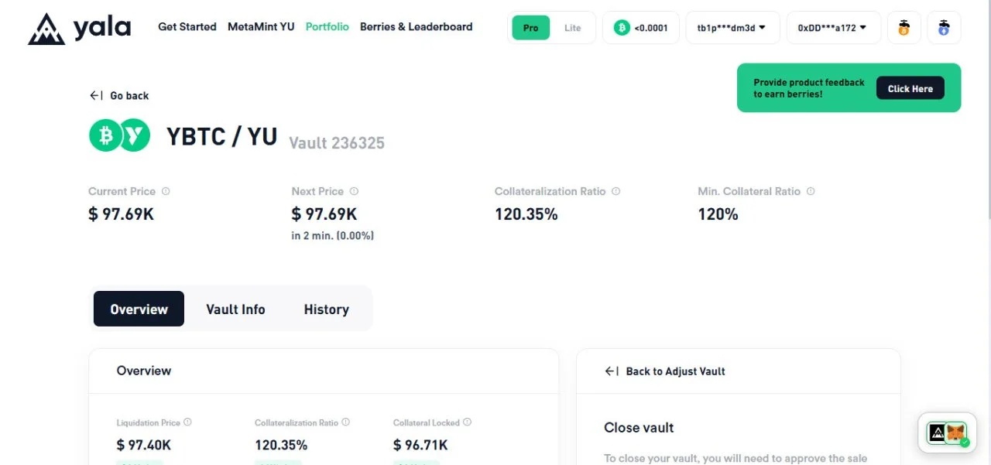Open the Vault Info tab
The image size is (991, 465).
(235, 309)
